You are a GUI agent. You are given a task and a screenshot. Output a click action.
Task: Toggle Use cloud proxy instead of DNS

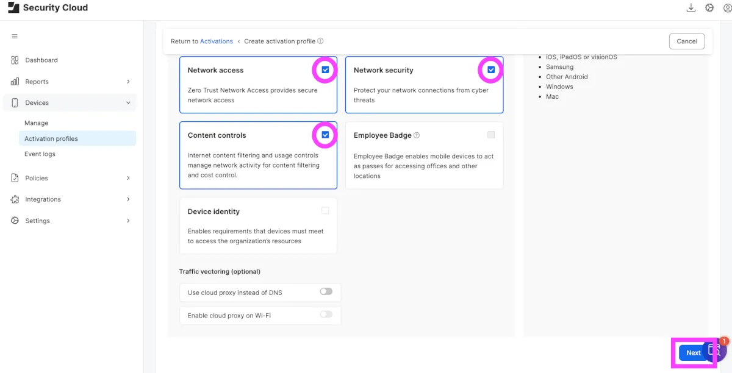[x=326, y=292]
